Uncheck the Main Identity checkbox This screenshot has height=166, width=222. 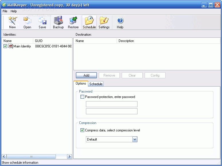tap(5, 46)
